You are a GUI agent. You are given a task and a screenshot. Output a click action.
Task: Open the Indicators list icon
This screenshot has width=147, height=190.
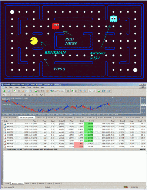[x=99, y=91]
